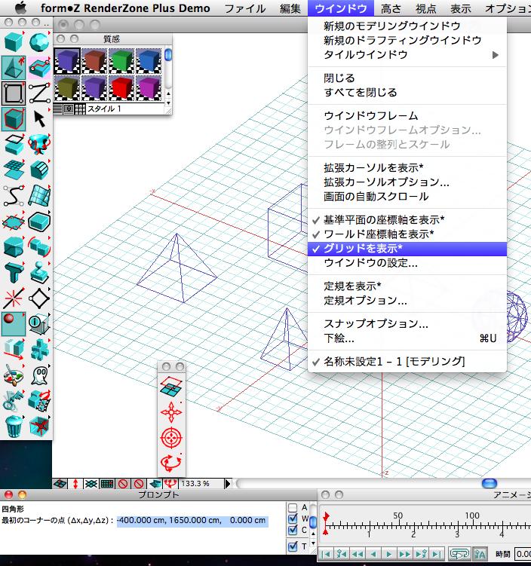Toggle the auto keyframe A button
The width and height of the screenshot is (531, 566).
[480, 553]
